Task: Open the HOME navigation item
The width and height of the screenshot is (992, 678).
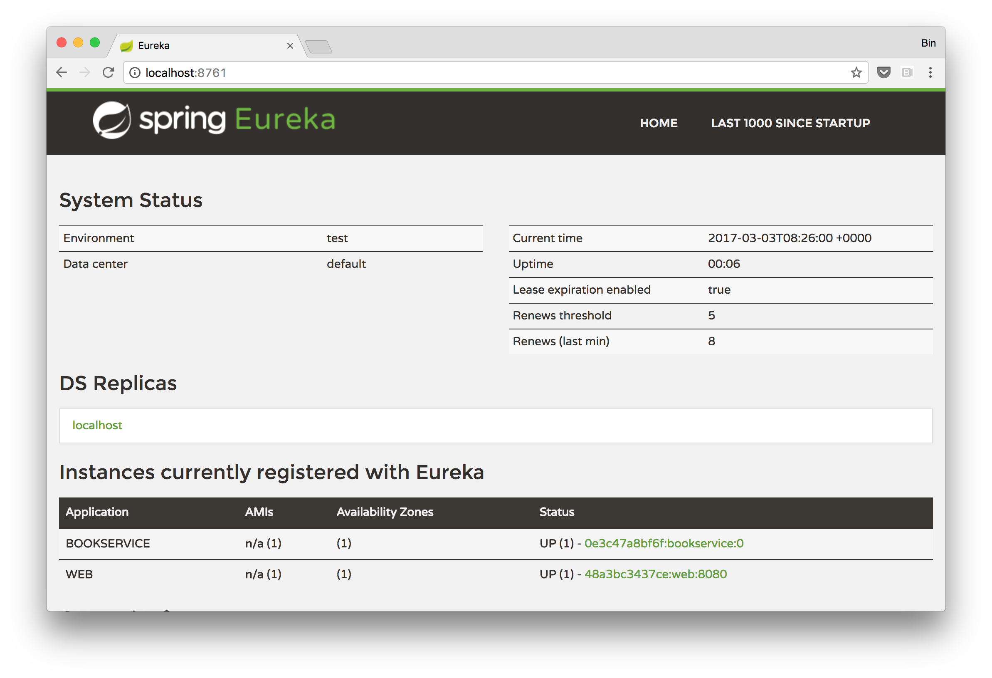Action: pos(658,124)
